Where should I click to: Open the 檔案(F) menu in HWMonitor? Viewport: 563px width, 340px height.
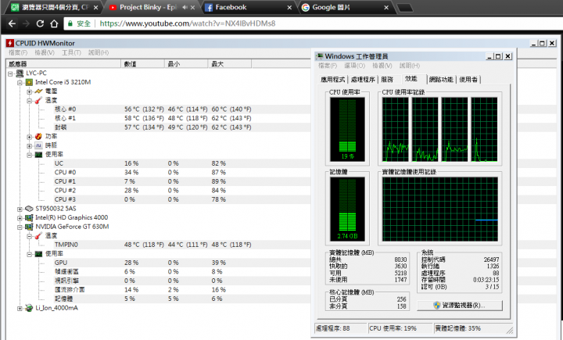18,53
